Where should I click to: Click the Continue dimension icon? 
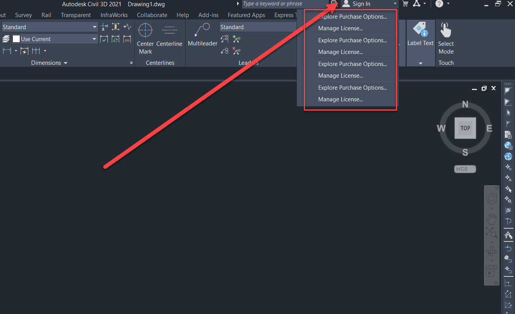36,51
